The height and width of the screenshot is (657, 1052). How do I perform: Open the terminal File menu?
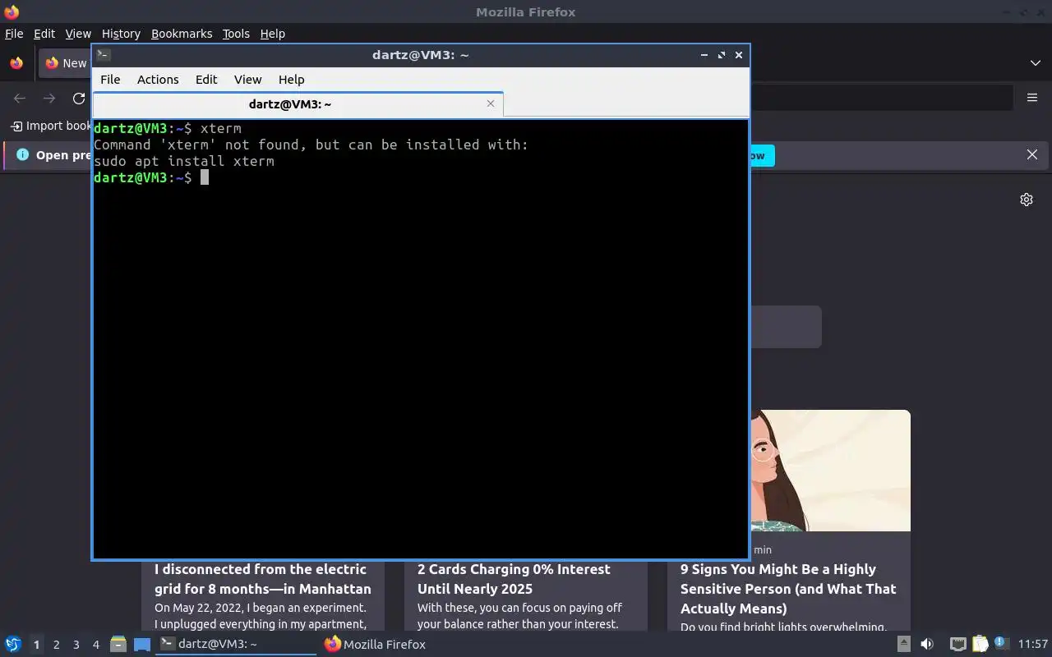(x=110, y=80)
